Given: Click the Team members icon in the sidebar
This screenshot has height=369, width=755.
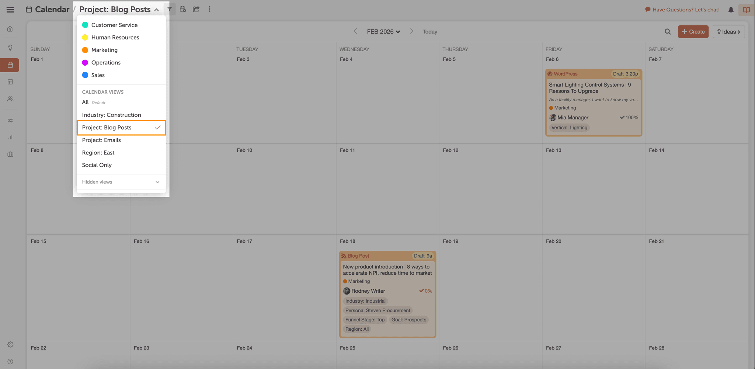Looking at the screenshot, I should (x=10, y=99).
